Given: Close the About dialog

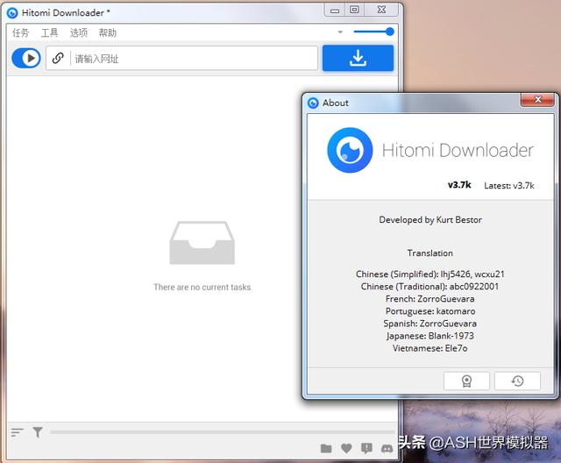Looking at the screenshot, I should click(x=537, y=100).
